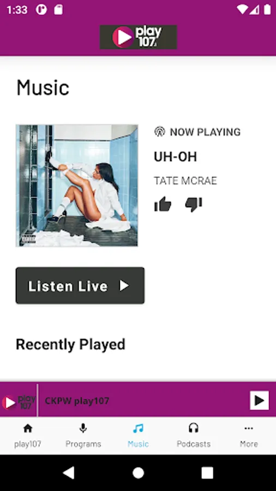Open the More three-dots menu
276x491 pixels.
coord(249,428)
